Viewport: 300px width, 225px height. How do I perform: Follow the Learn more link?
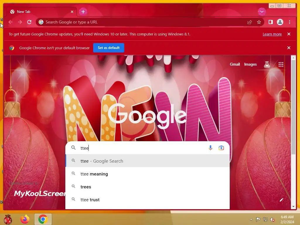[272, 34]
